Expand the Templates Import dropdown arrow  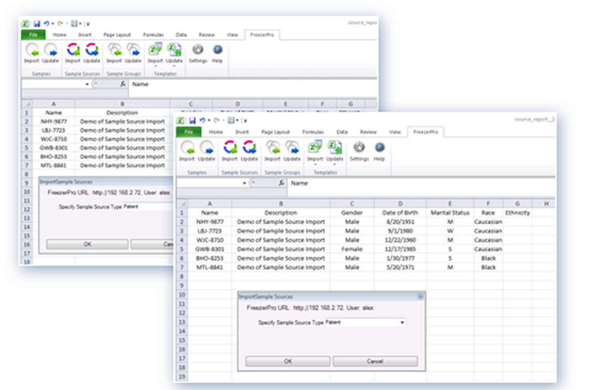(x=314, y=164)
